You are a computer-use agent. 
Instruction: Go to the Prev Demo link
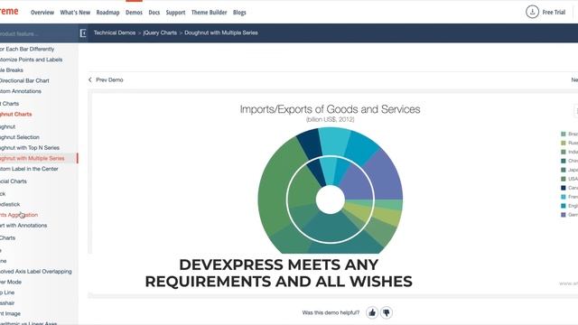pyautogui.click(x=109, y=79)
